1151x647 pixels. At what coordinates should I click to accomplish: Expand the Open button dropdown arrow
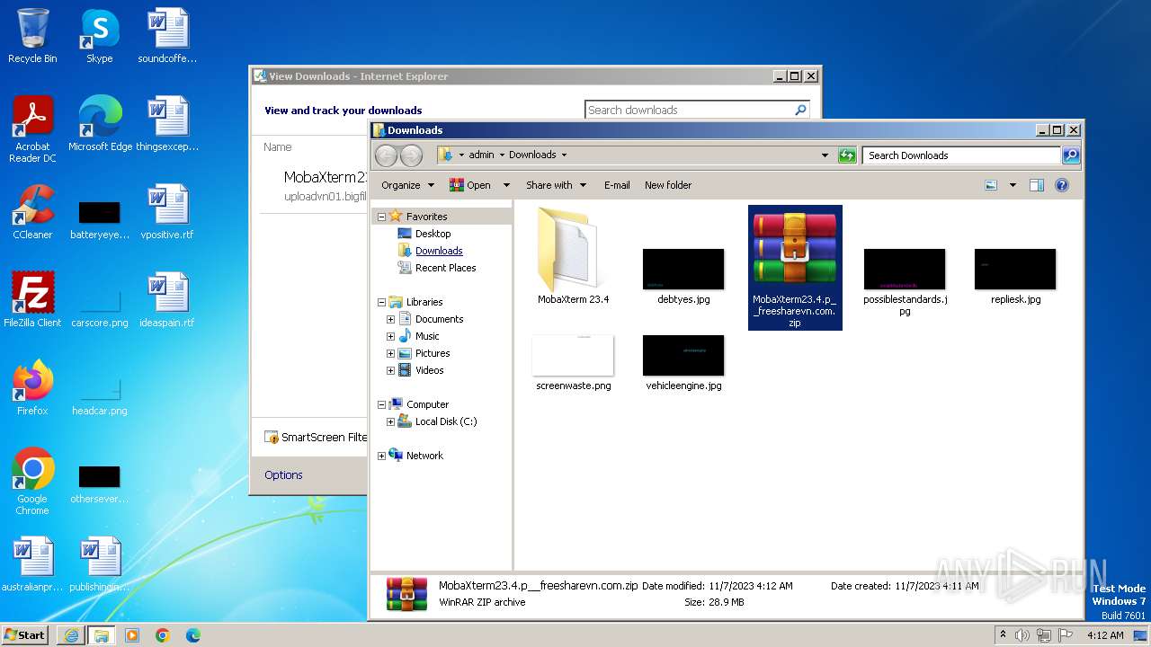506,185
